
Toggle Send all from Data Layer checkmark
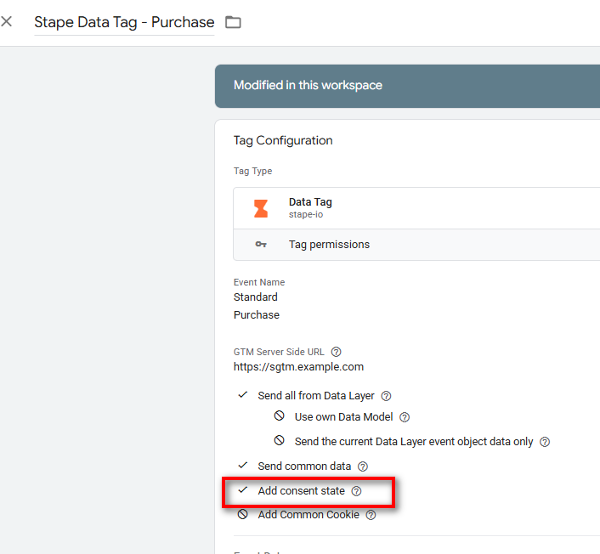243,395
